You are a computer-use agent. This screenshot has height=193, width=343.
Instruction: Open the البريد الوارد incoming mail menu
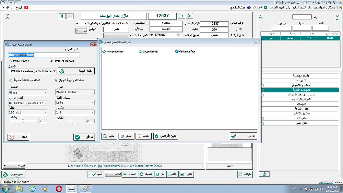[x=301, y=8]
